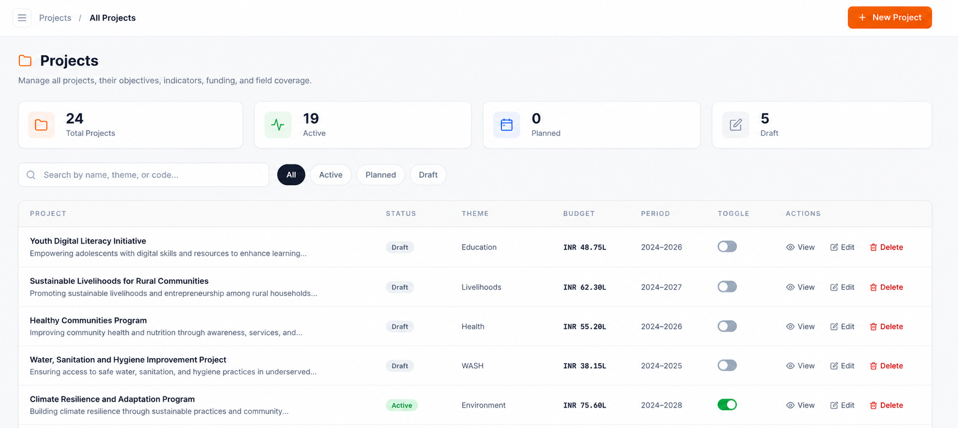View Youth Digital Literacy Initiative project
958x428 pixels.
(x=800, y=247)
